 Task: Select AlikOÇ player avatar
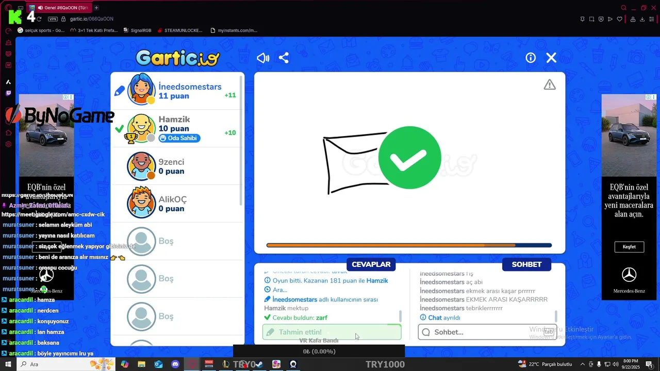click(141, 203)
